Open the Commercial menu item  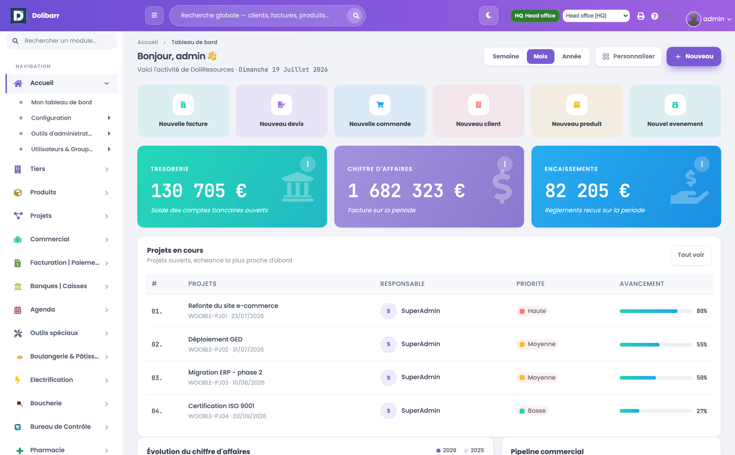62,239
